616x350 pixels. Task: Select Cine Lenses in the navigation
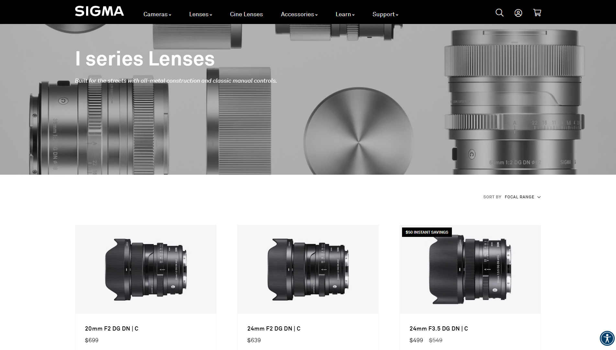[246, 14]
